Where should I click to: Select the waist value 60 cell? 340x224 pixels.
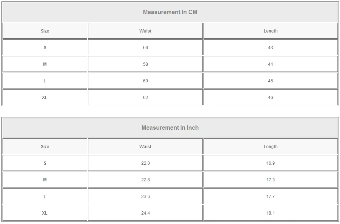click(x=145, y=81)
